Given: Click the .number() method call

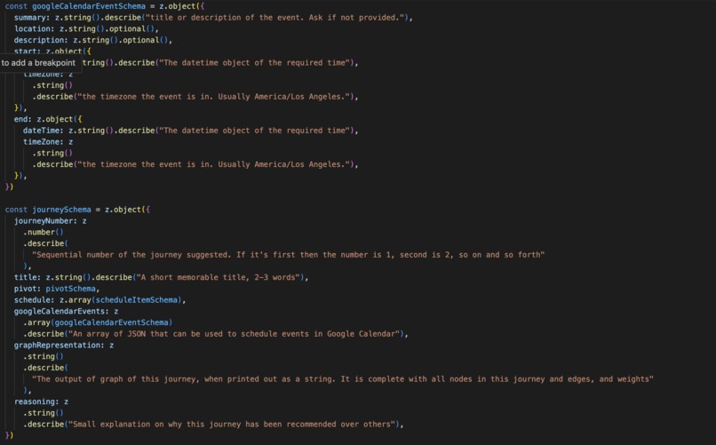Looking at the screenshot, I should point(44,233).
